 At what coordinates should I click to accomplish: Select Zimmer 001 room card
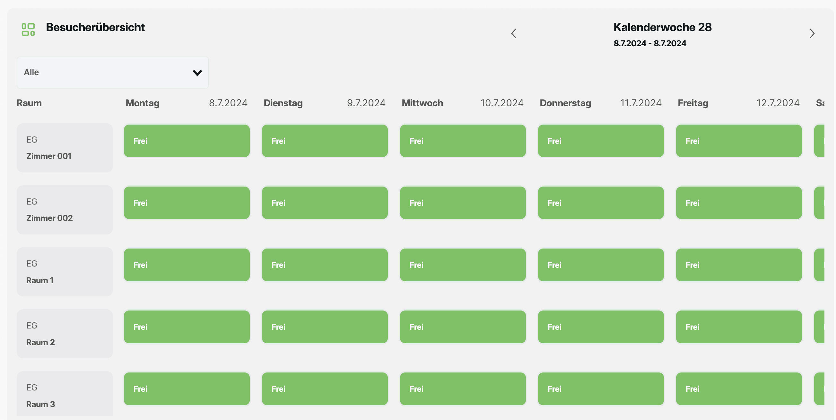(x=65, y=148)
